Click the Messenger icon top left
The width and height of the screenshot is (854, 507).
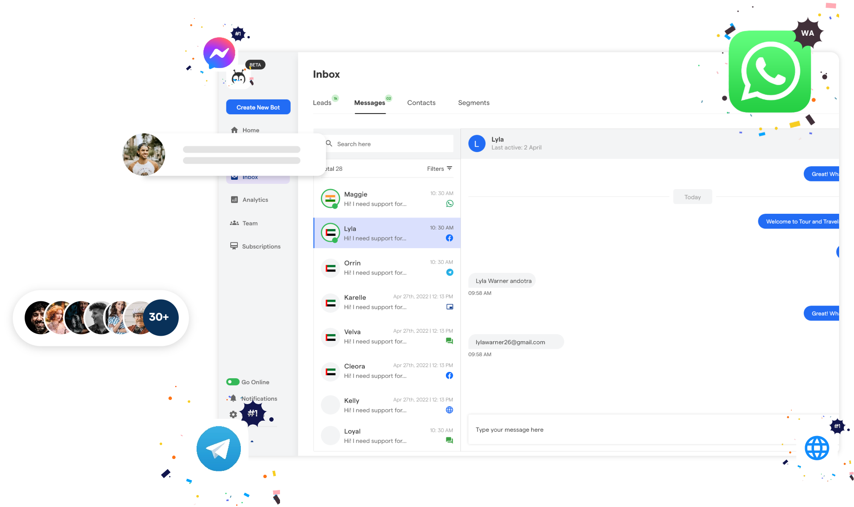click(219, 53)
